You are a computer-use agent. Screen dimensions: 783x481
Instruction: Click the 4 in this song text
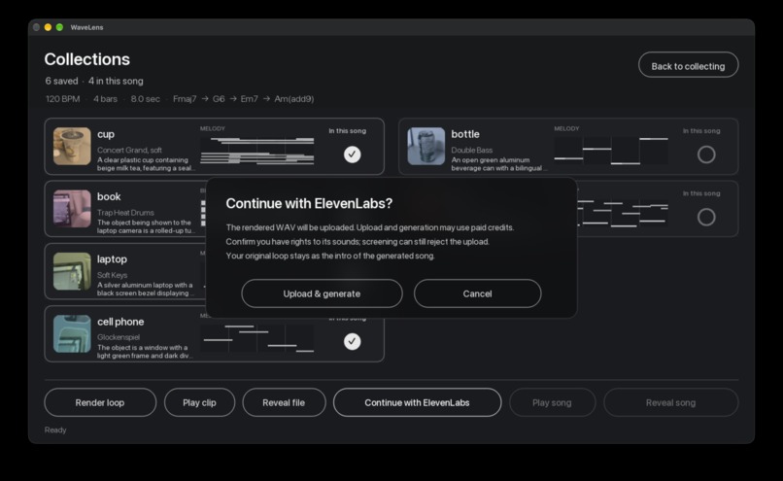116,81
